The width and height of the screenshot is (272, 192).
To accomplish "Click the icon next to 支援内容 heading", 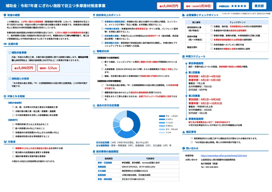I will coord(5,44).
